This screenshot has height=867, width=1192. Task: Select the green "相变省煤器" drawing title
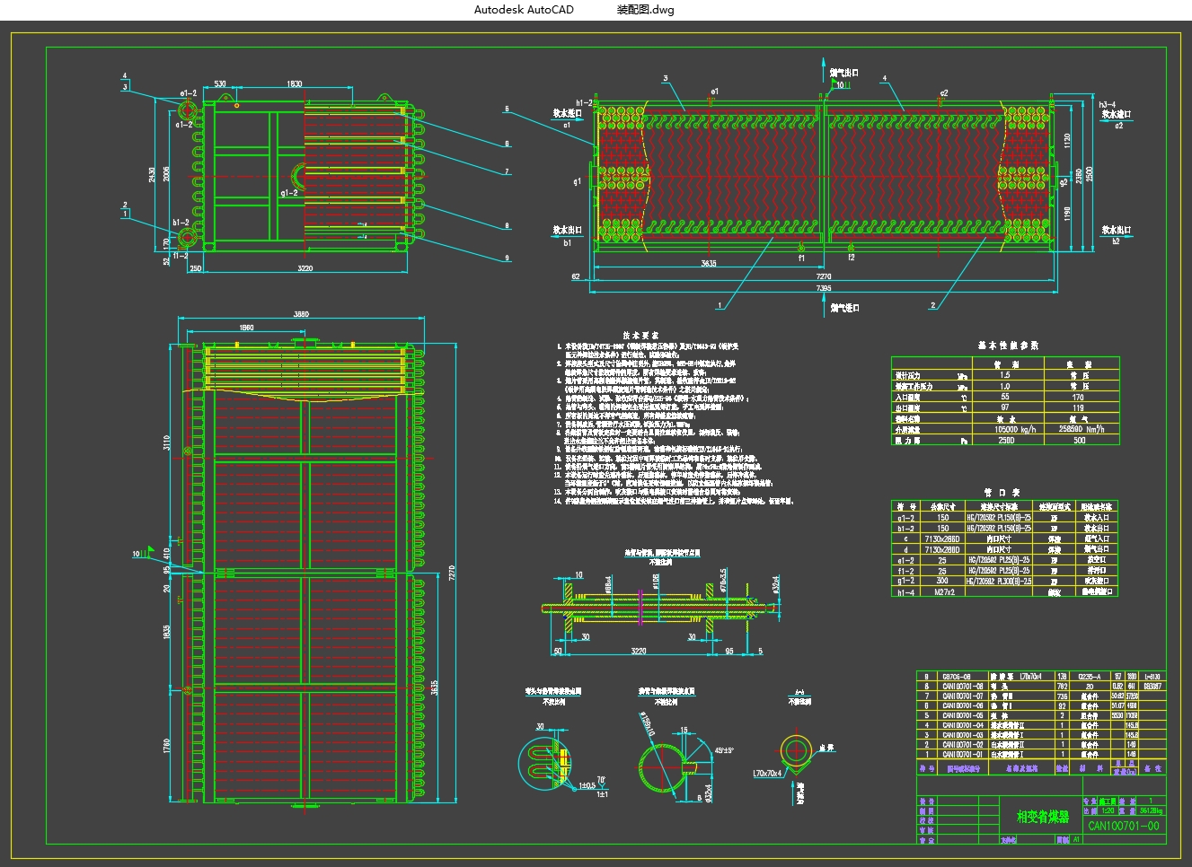click(x=1042, y=818)
